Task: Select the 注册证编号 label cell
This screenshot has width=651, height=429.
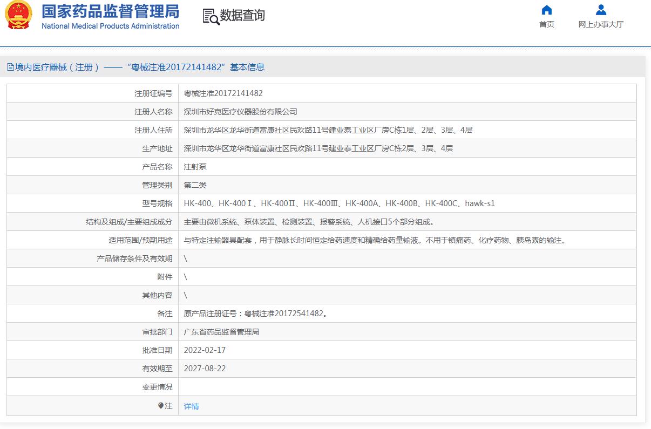Action: [x=153, y=93]
